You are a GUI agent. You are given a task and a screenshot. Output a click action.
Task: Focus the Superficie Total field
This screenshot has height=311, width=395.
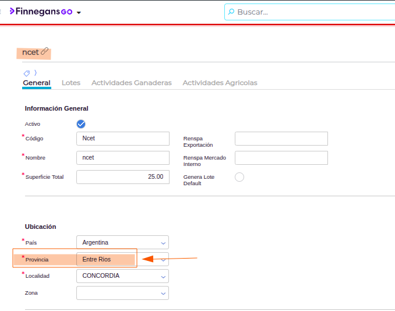(122, 176)
